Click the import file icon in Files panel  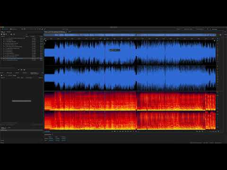tap(4, 34)
